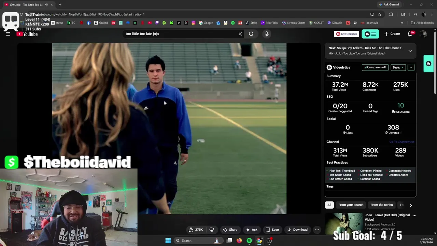
Task: Open the Instagram bookmark icon
Action: (193, 23)
